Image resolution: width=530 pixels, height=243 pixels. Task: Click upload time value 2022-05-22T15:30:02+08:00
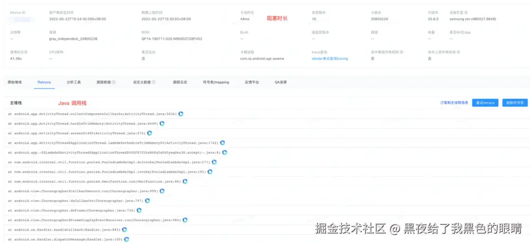166,19
